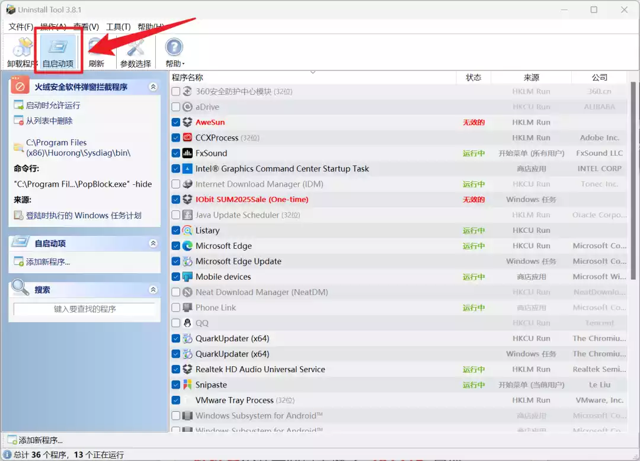
Task: Collapse the 火绒安全软件弹窗拦截程序 panel
Action: click(x=153, y=87)
